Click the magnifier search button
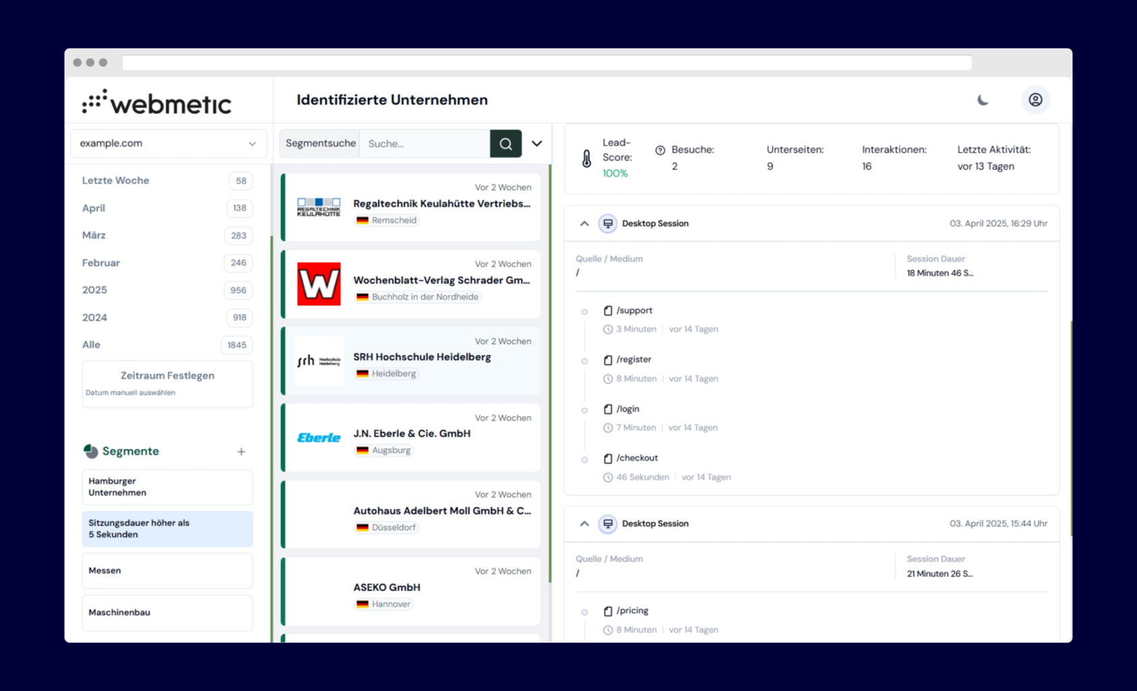The width and height of the screenshot is (1137, 691). tap(505, 144)
